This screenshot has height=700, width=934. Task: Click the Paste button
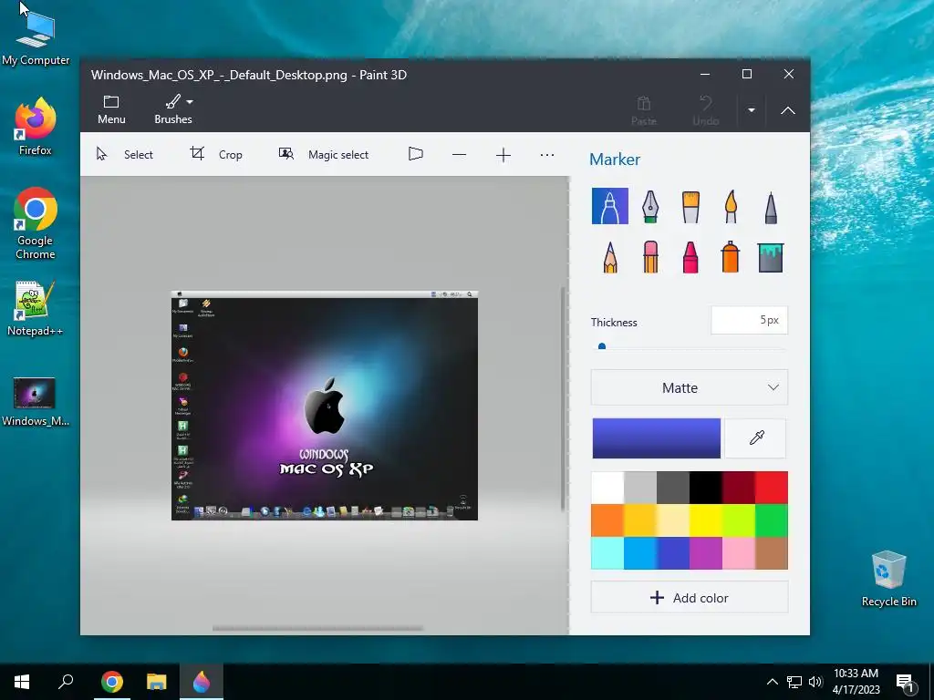coord(643,110)
